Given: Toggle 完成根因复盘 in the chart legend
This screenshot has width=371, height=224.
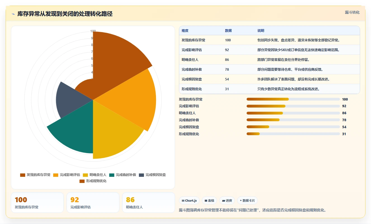Looking at the screenshot, I should (152, 175).
